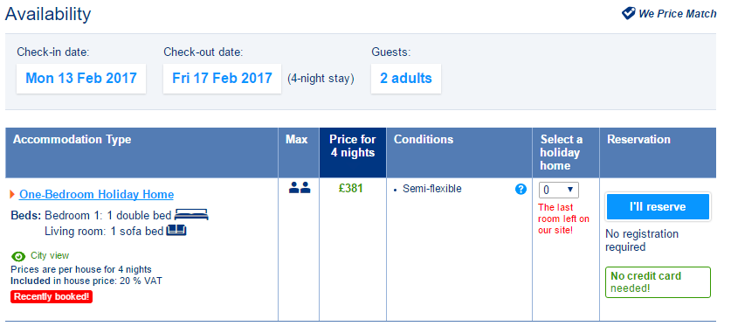Click the Semi-flexible condition text
The height and width of the screenshot is (333, 731).
point(432,189)
